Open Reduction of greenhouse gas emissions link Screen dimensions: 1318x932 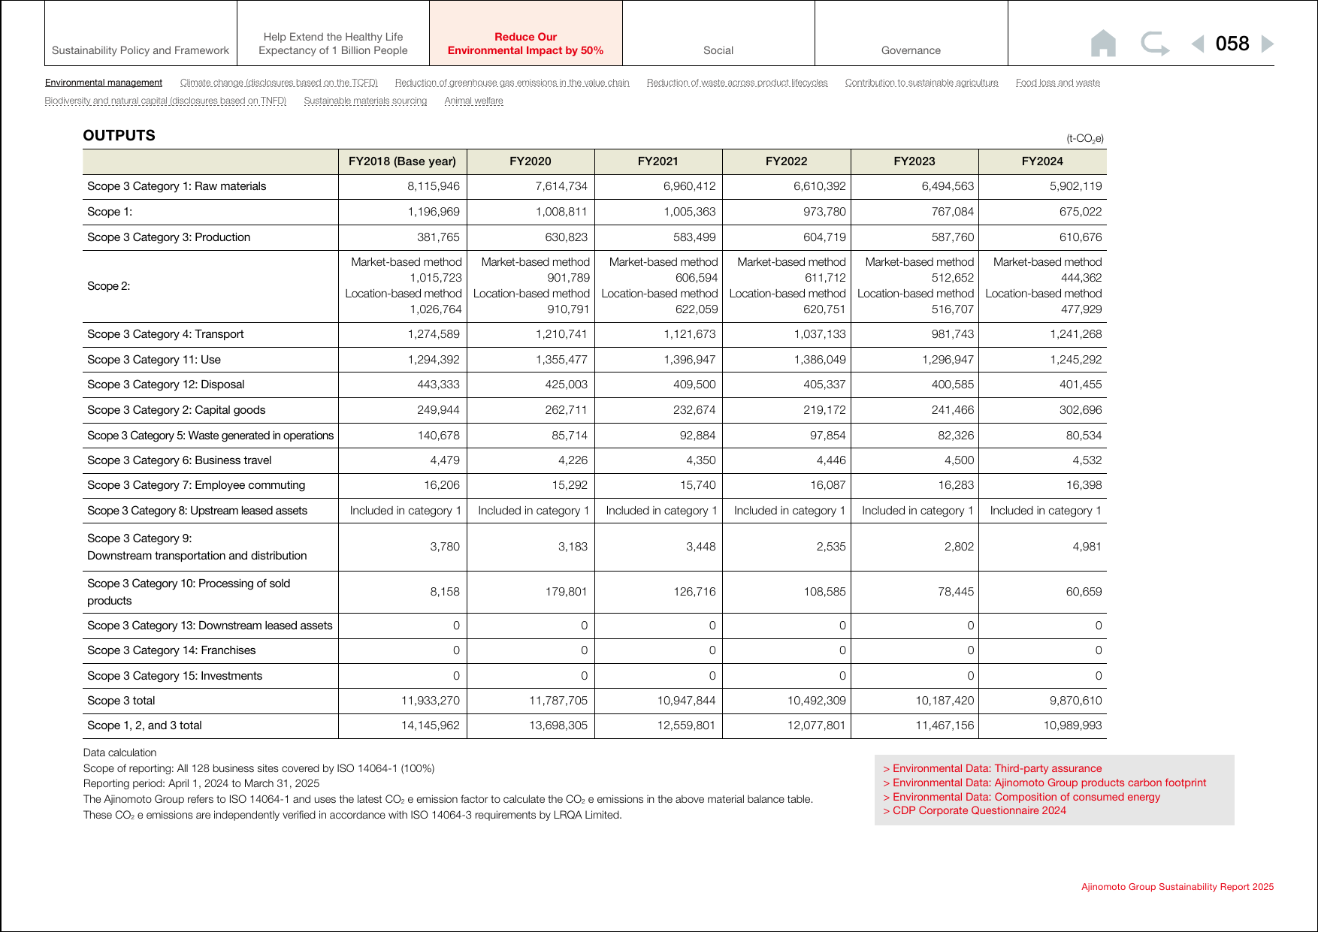(512, 83)
